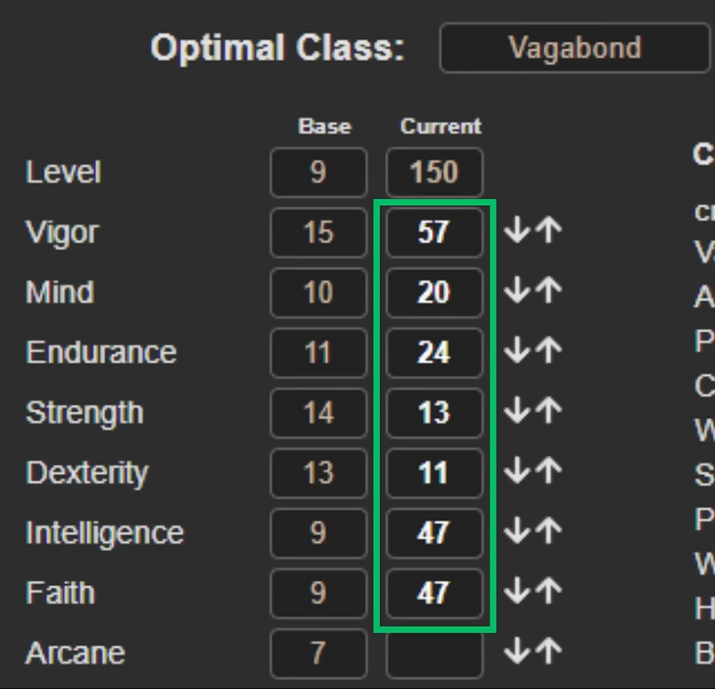Bump Faith up with the arrow

(x=549, y=593)
